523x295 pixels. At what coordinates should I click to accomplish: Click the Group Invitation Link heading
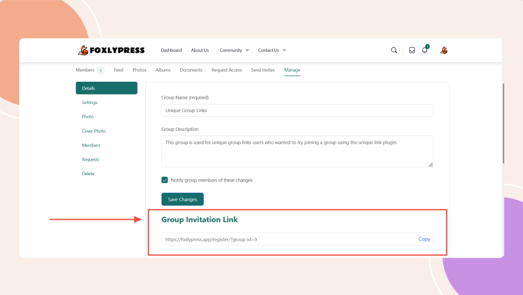pos(200,219)
